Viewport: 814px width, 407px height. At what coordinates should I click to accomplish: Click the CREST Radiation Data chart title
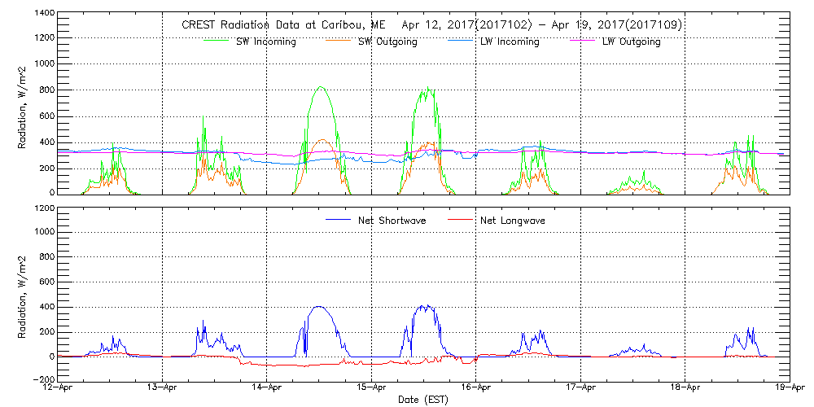click(x=432, y=25)
